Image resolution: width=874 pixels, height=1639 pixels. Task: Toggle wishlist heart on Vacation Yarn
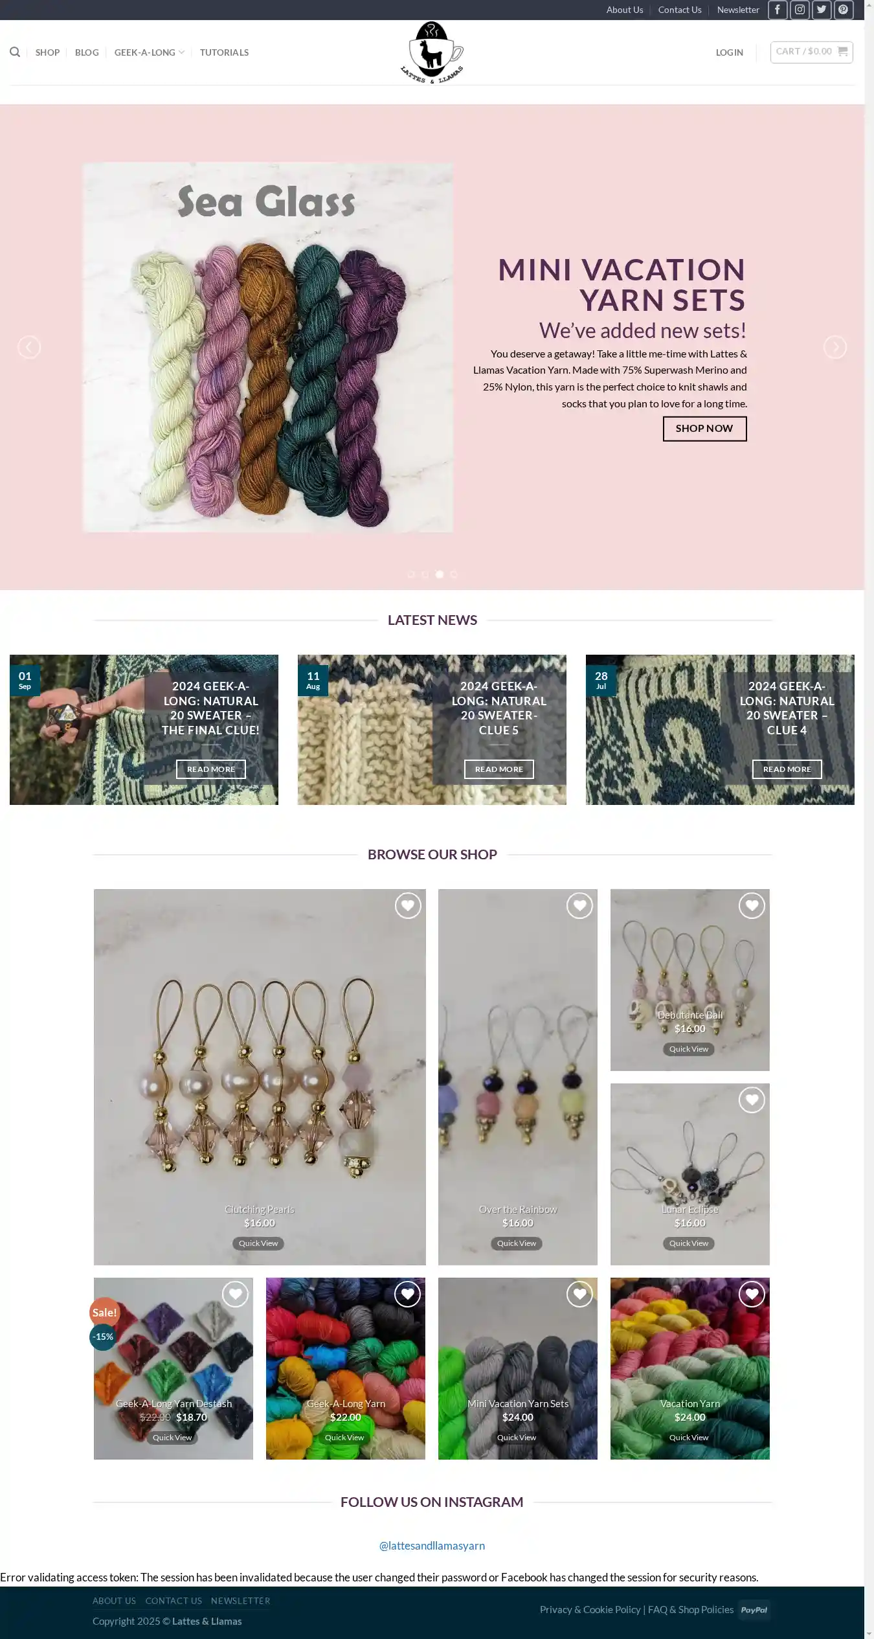(752, 1294)
